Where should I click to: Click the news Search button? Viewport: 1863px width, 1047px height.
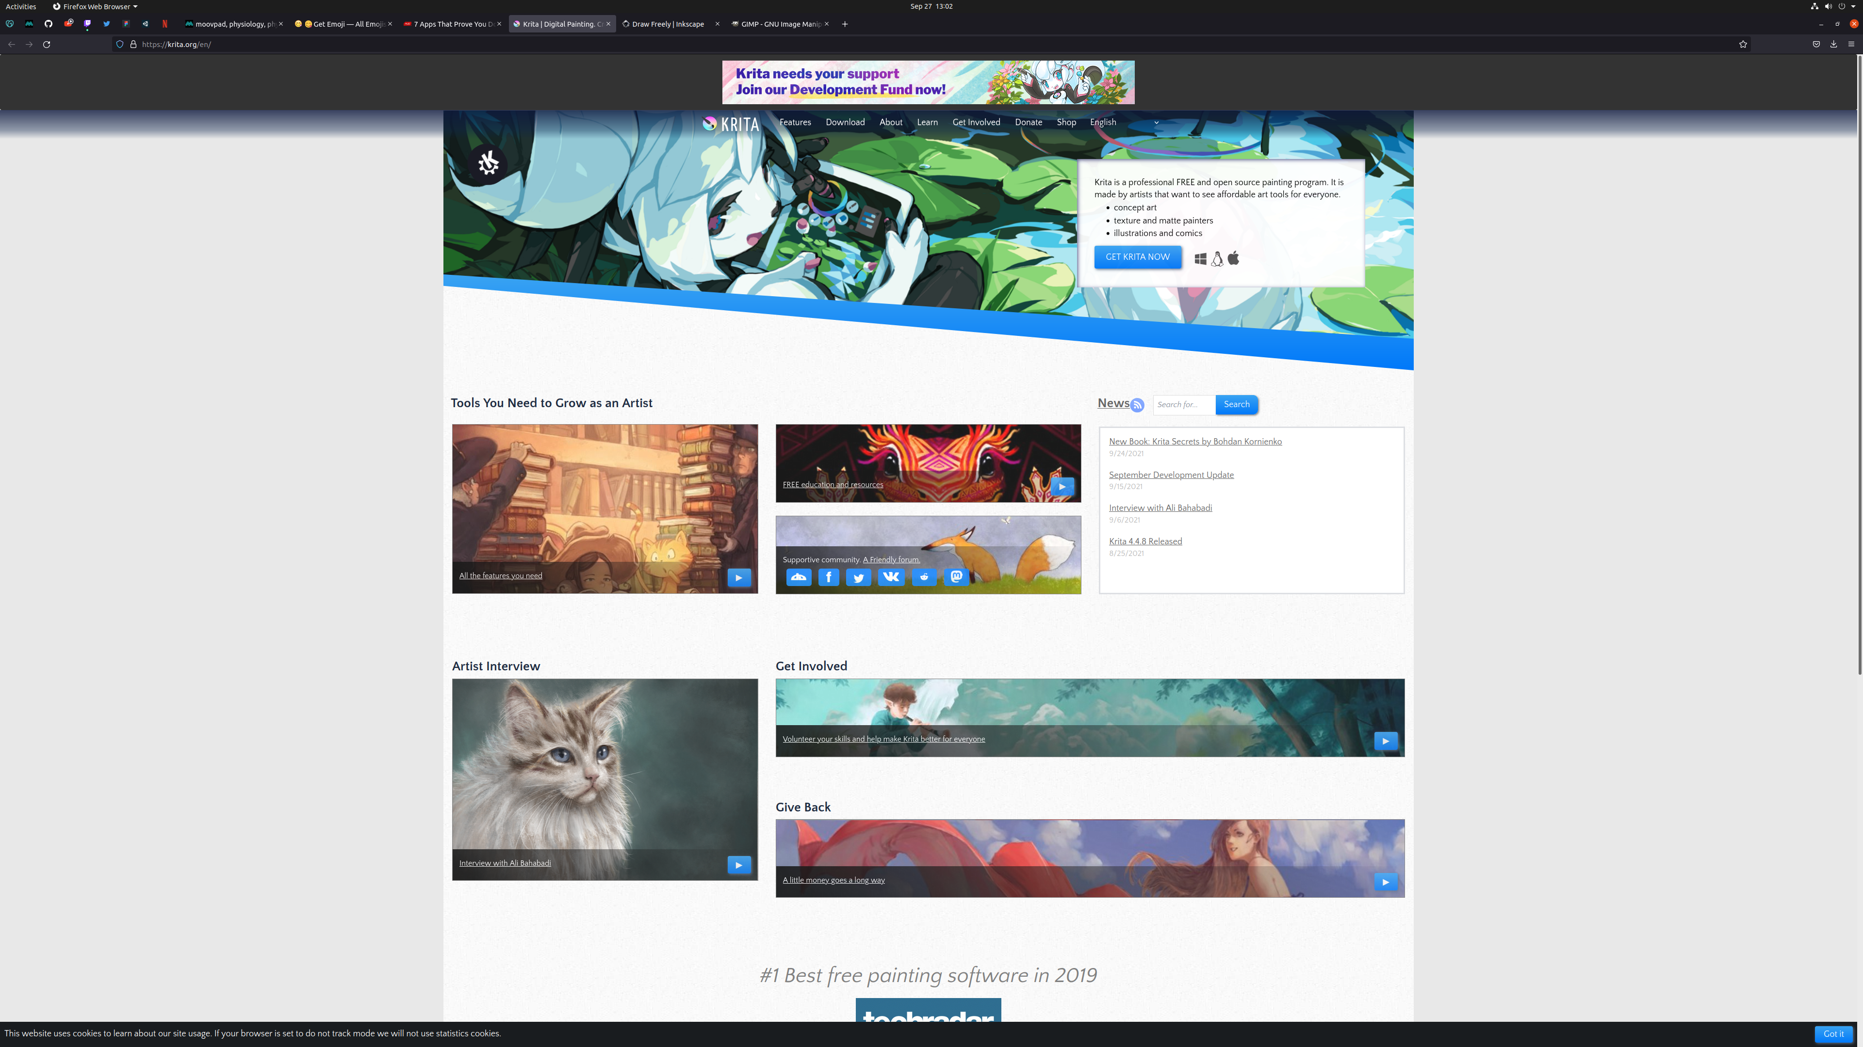tap(1237, 405)
